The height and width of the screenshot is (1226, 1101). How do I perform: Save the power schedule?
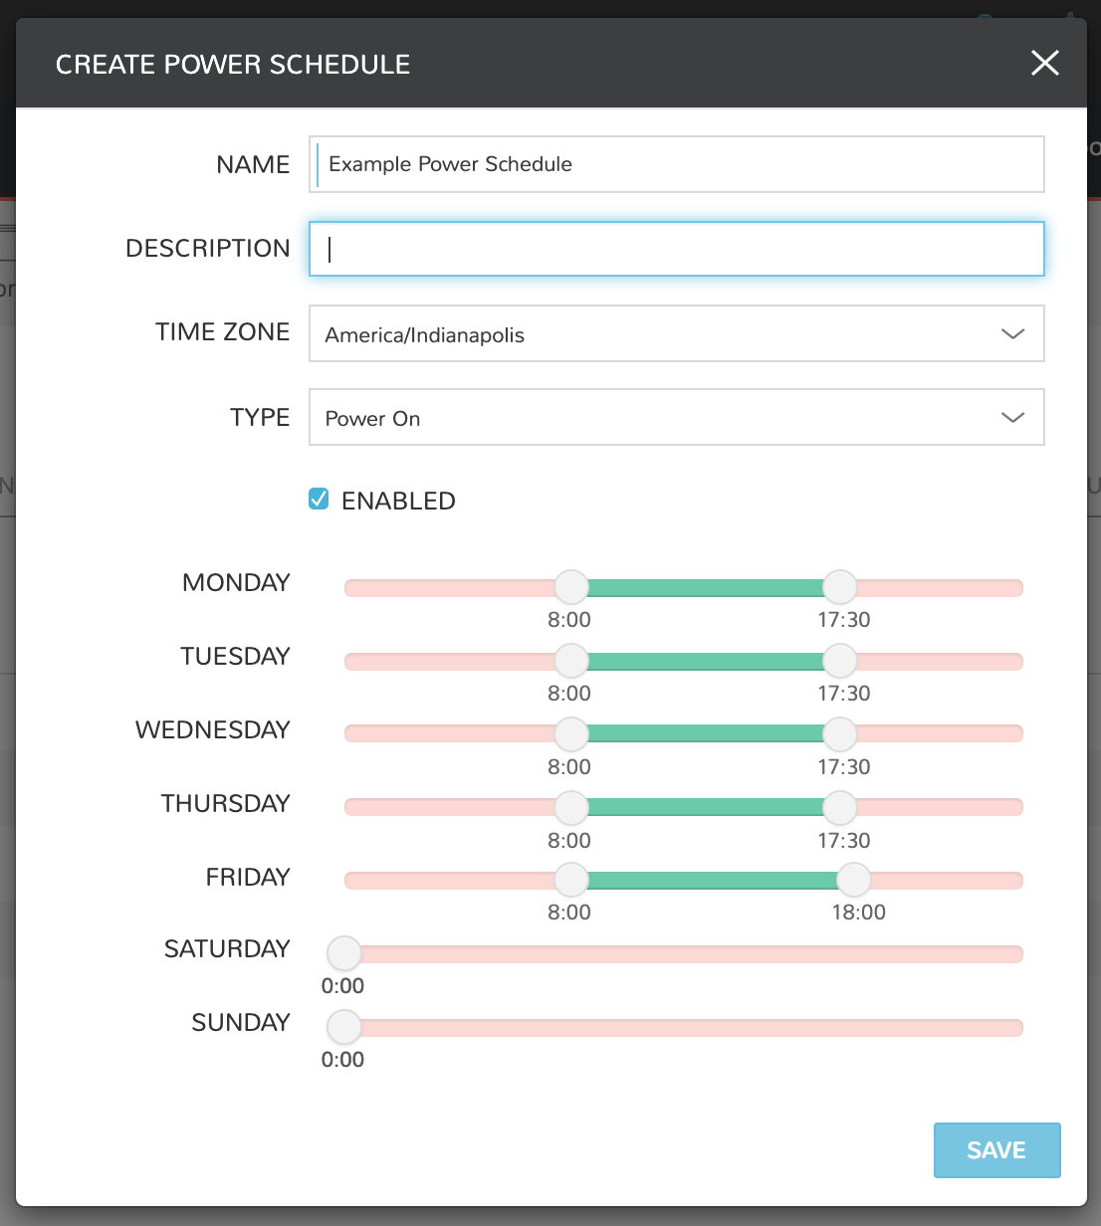[x=995, y=1149]
